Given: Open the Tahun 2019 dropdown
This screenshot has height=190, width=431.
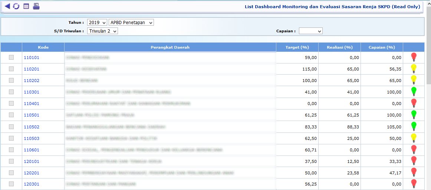Looking at the screenshot, I should click(97, 23).
